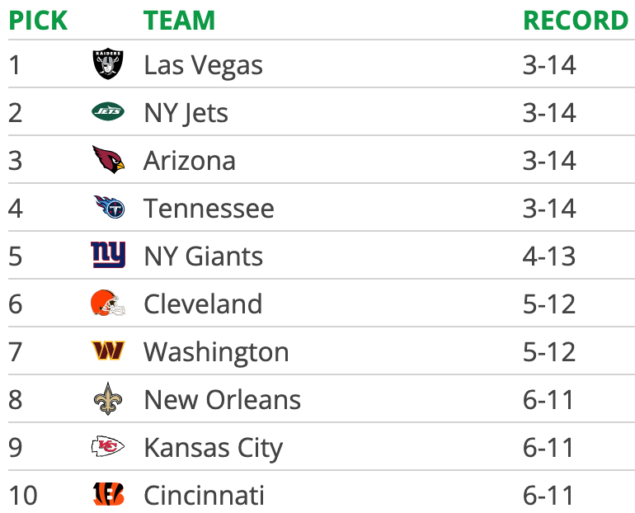Select the TEAM column header

[x=179, y=20]
